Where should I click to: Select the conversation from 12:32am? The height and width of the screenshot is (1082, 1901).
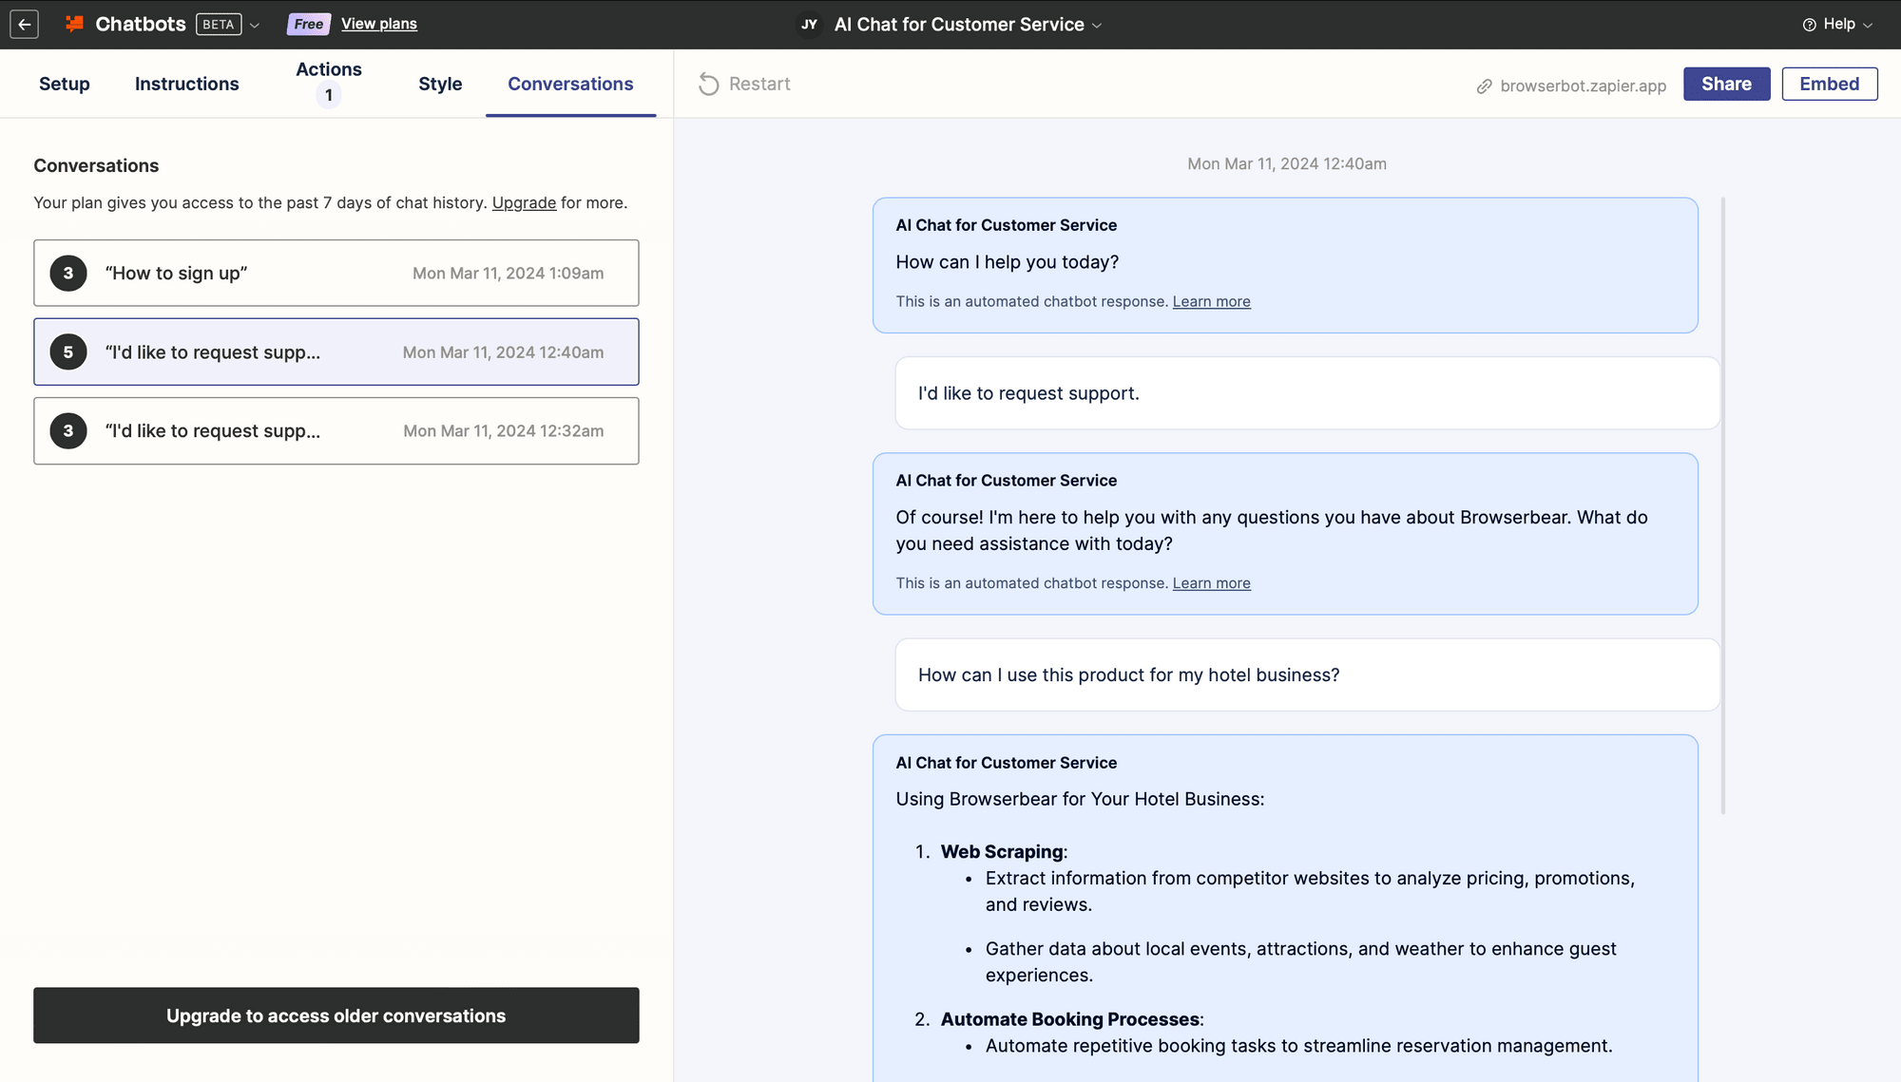[336, 430]
